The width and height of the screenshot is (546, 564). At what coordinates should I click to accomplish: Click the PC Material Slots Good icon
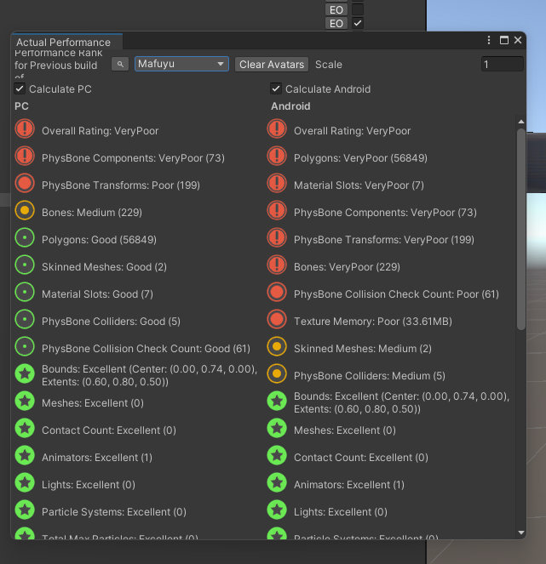coord(25,292)
